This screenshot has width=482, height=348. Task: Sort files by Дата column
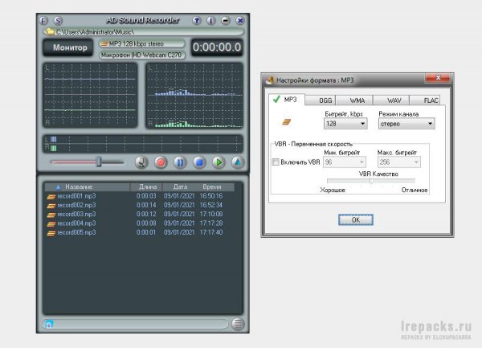coord(180,187)
